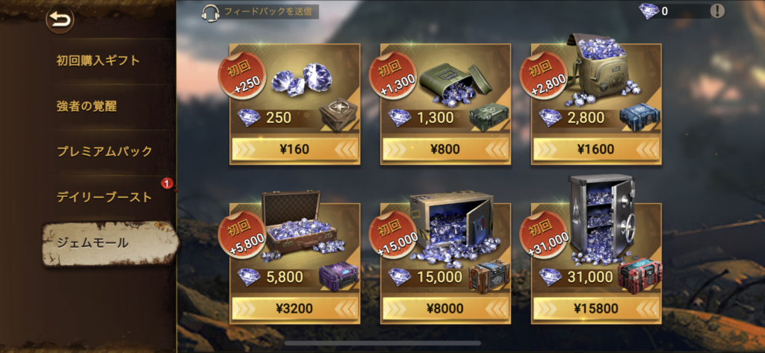Select the brown crate on 250 pack
Screen dimensions: 765x353
tap(338, 115)
